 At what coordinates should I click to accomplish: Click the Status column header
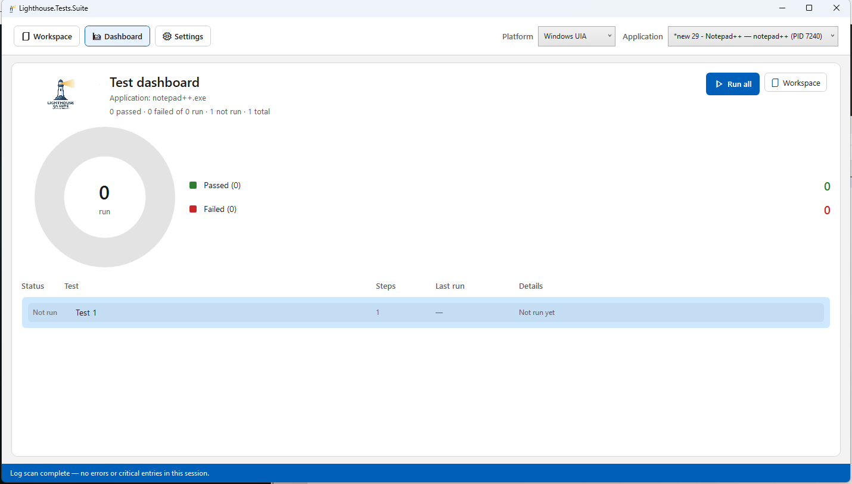tap(33, 286)
